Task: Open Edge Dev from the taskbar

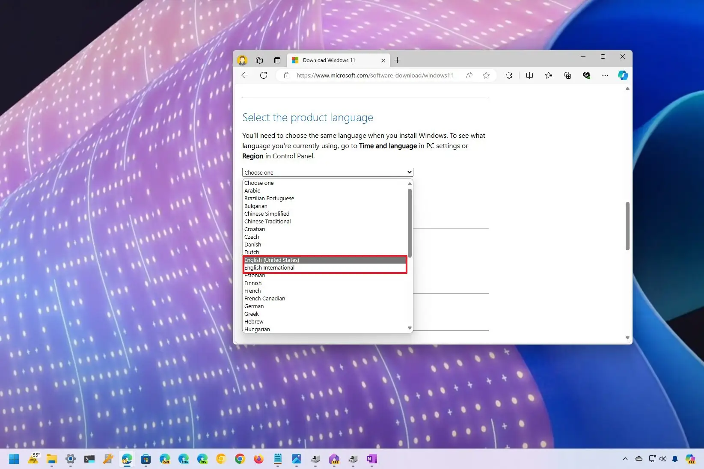Action: click(x=202, y=459)
